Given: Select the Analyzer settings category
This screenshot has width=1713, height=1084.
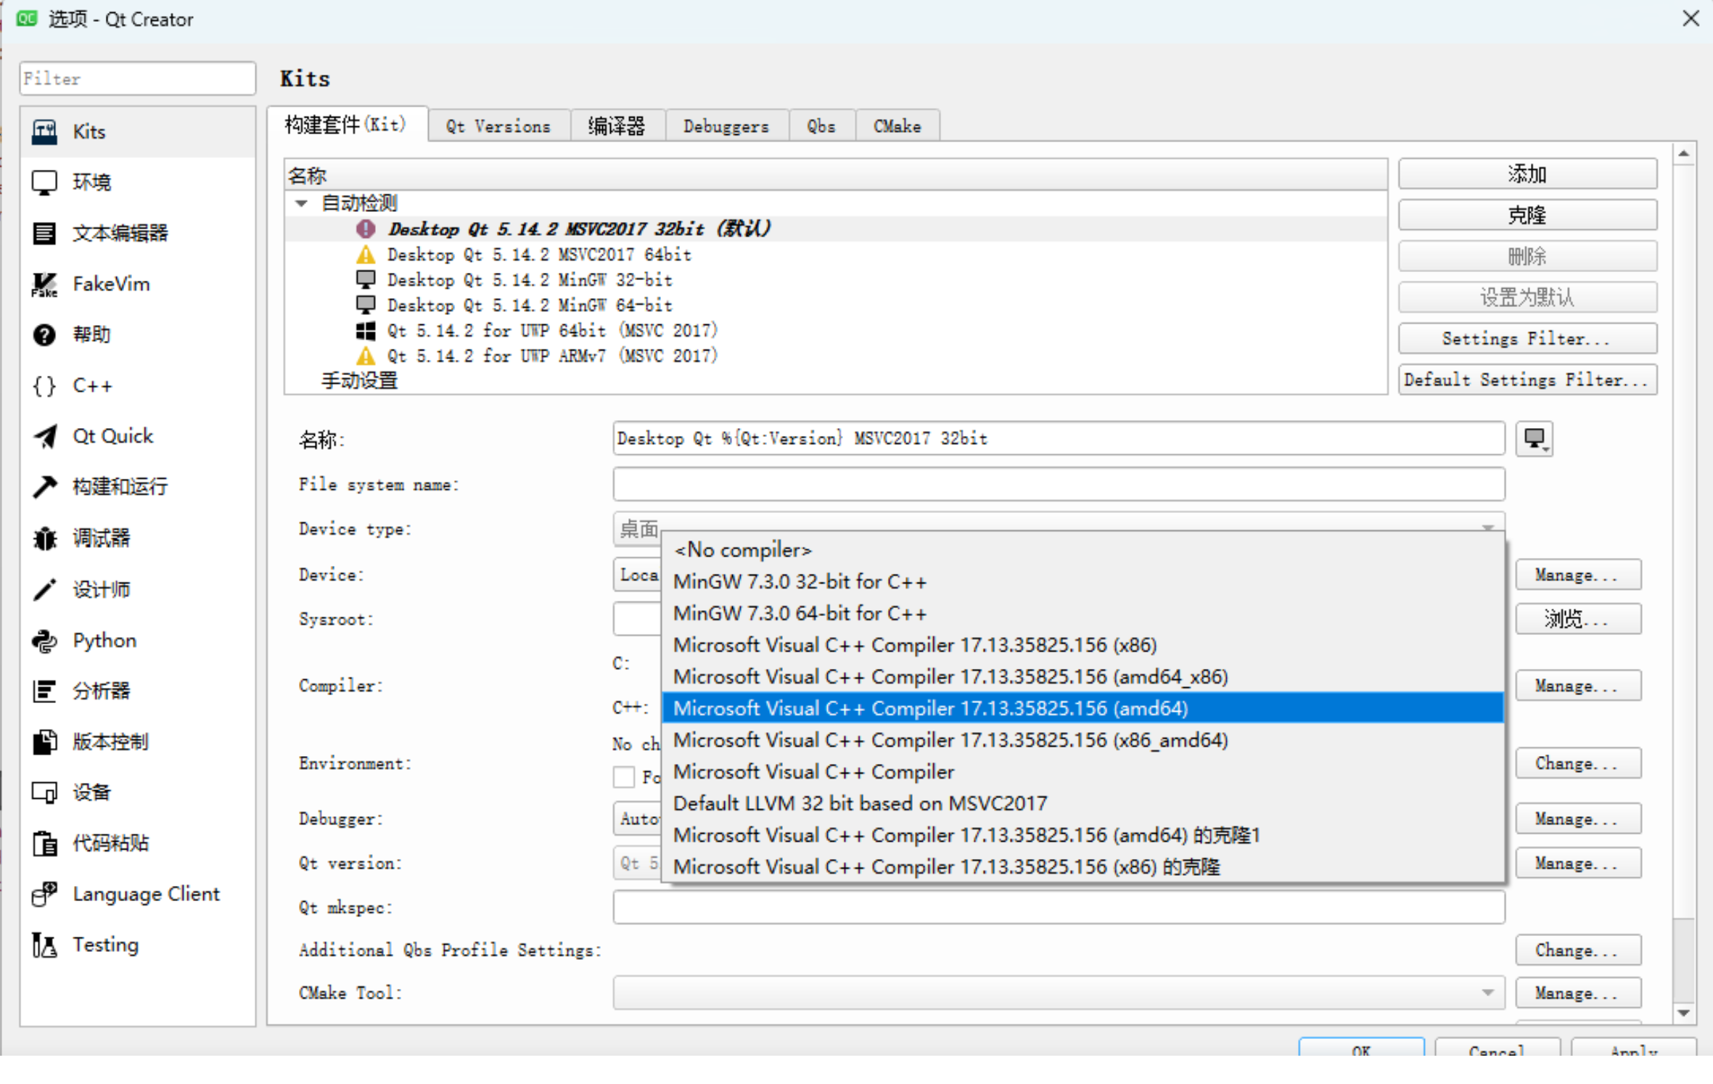Looking at the screenshot, I should pyautogui.click(x=101, y=691).
